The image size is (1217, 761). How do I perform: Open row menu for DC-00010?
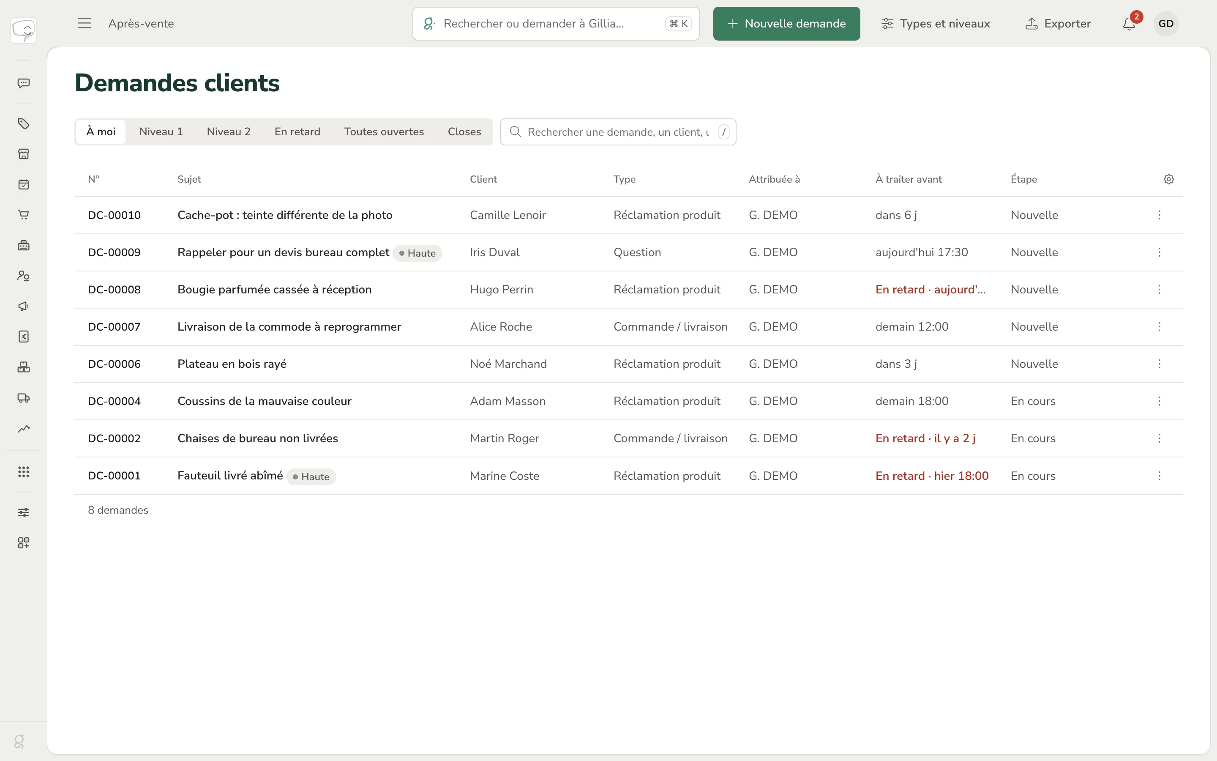(x=1160, y=215)
